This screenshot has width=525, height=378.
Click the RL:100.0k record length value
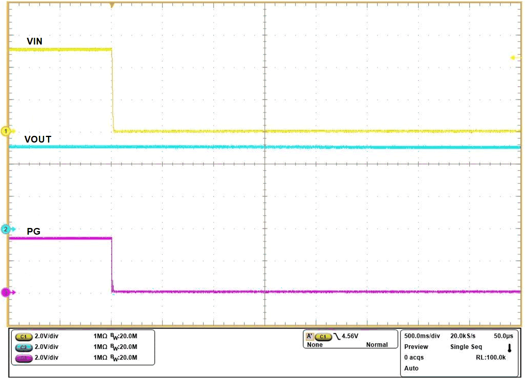(x=491, y=357)
